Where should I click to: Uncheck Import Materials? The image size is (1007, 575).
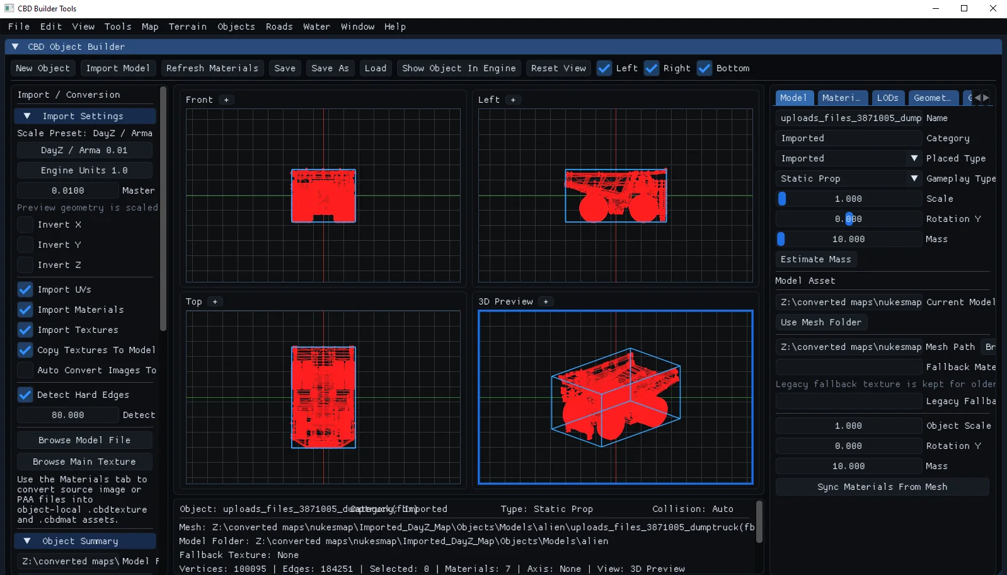pos(25,310)
